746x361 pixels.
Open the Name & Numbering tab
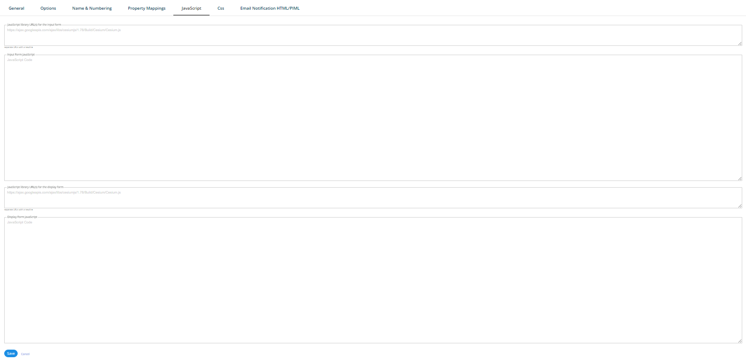point(92,8)
